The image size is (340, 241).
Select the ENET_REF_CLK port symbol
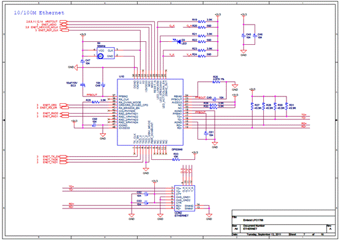(x=64, y=30)
